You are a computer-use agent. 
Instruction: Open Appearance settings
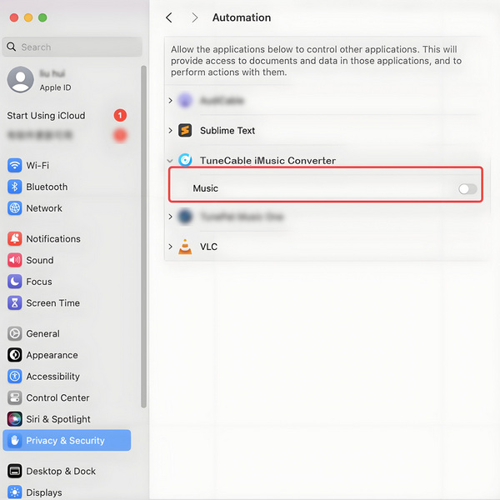(67, 355)
